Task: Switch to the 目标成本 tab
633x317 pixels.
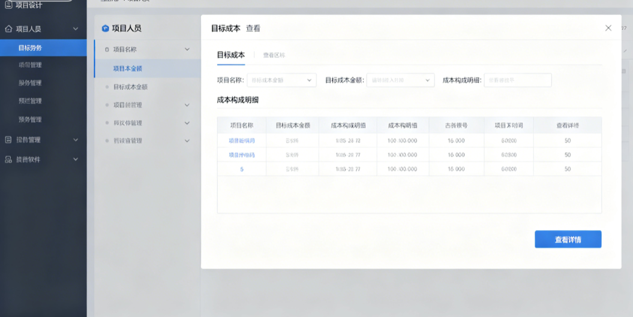Action: (x=231, y=55)
